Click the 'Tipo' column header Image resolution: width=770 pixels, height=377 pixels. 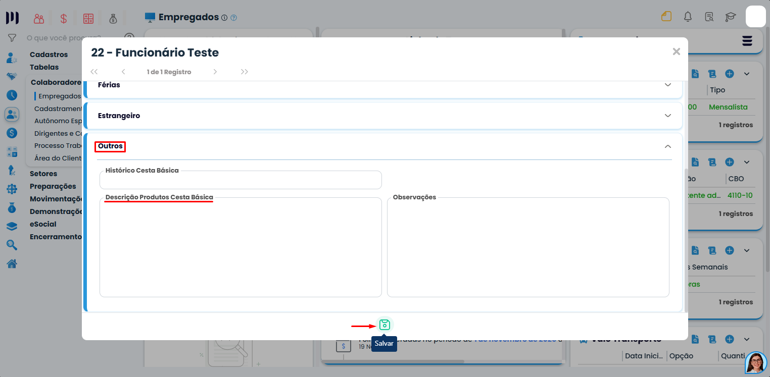[x=717, y=90]
